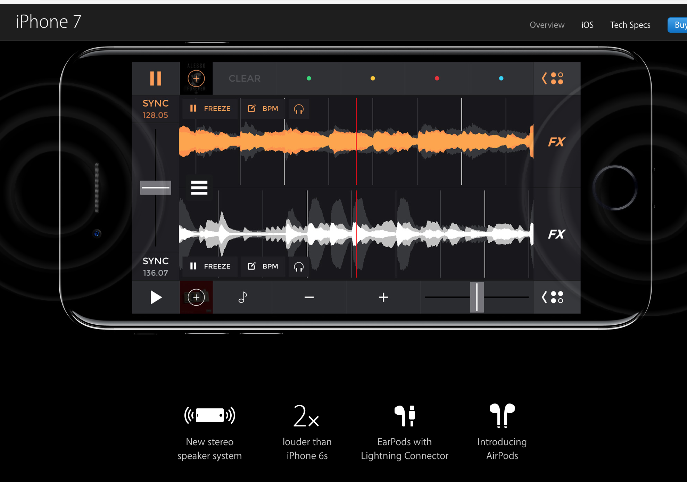Load a track on the bottom deck album art
The width and height of the screenshot is (687, 482).
pyautogui.click(x=196, y=297)
